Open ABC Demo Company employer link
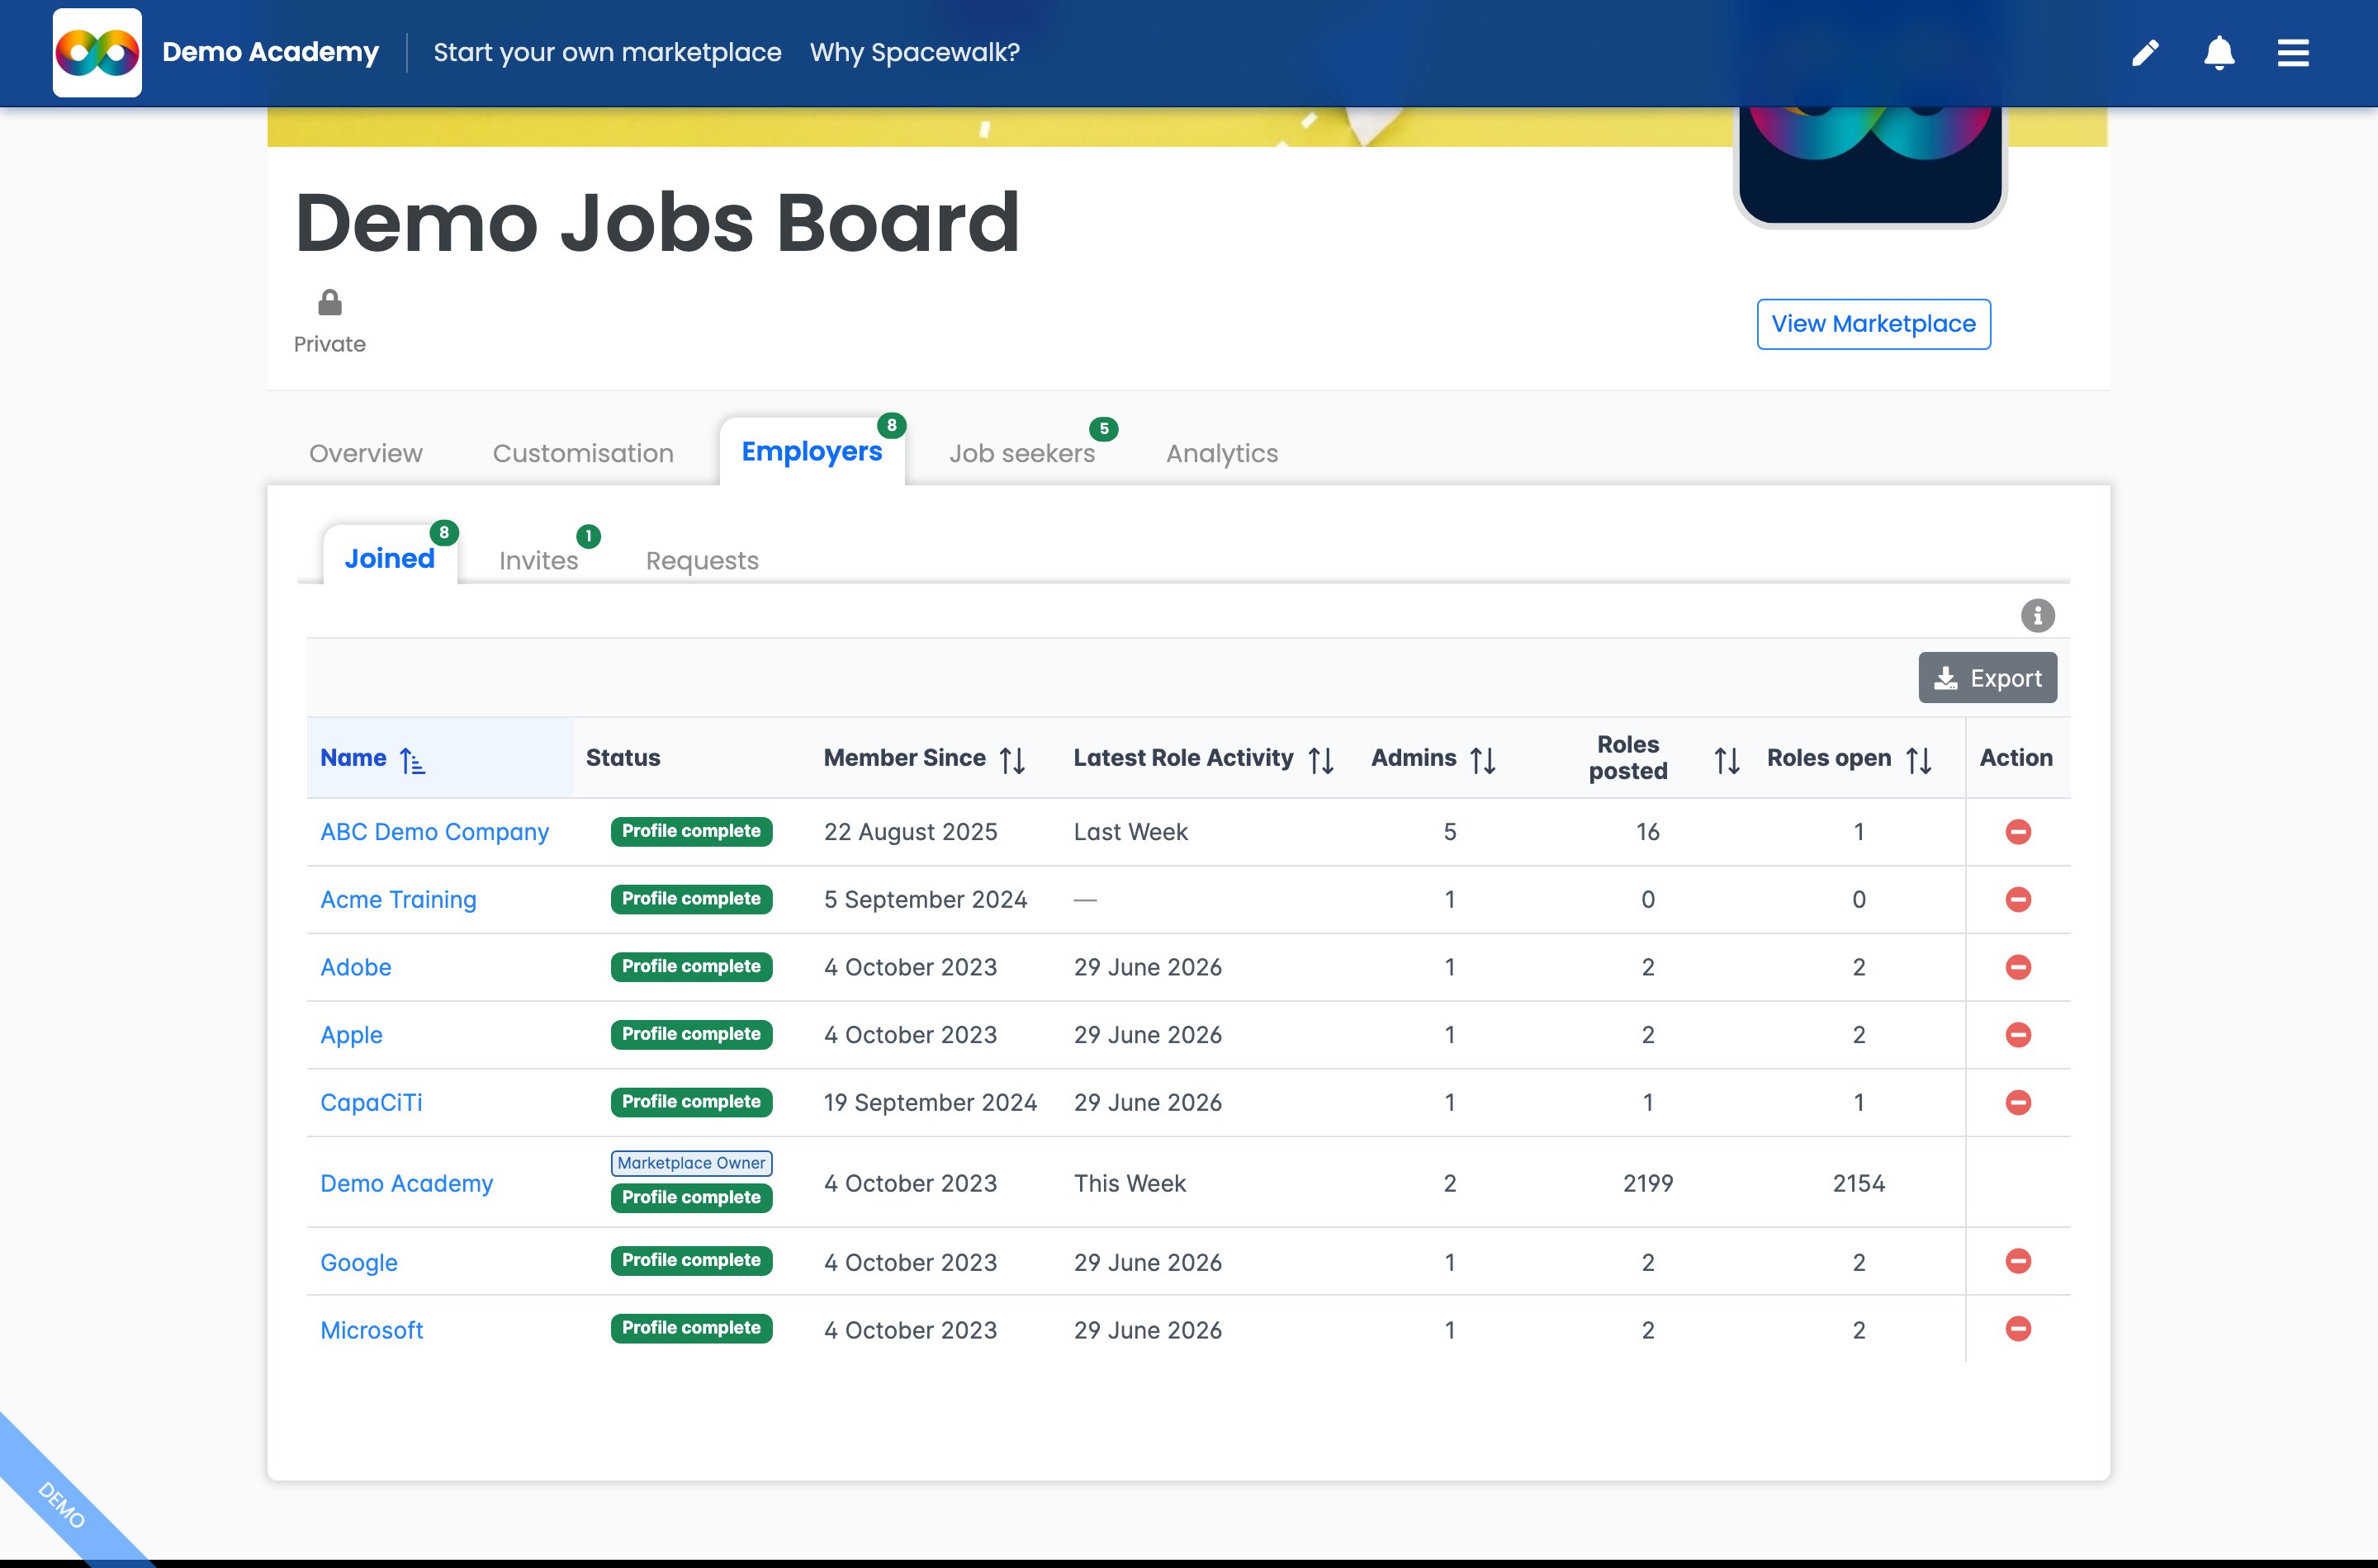This screenshot has height=1568, width=2378. click(434, 832)
